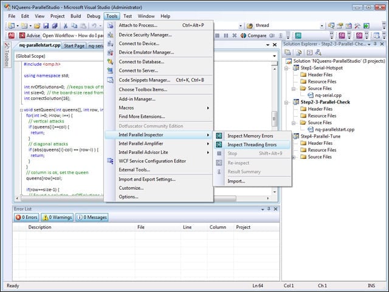Screen dimensions: 389x292
Task: Toggle the 0 Warnings filter button
Action: coord(57,217)
